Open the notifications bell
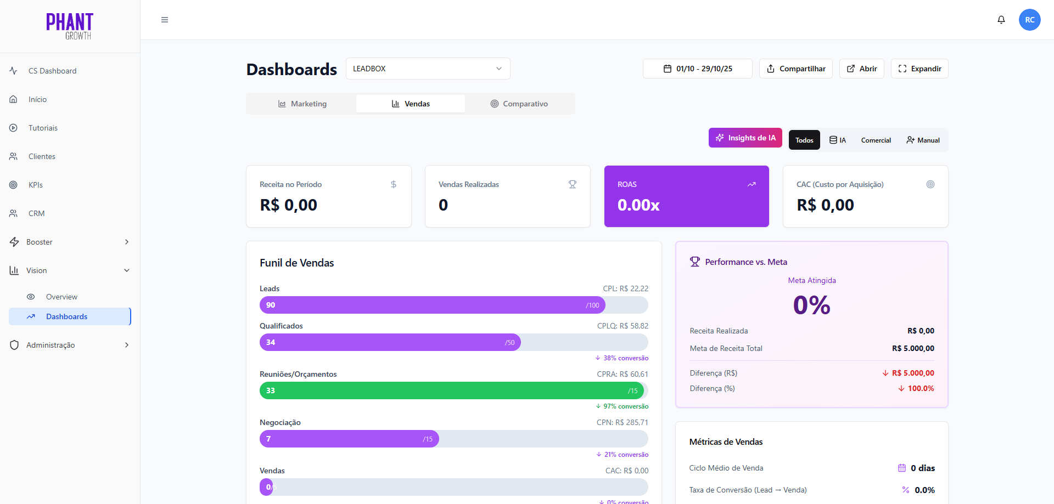Image resolution: width=1054 pixels, height=504 pixels. [1001, 20]
